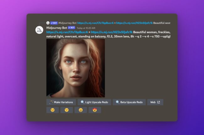This screenshot has width=204, height=135.
Task: React with the grinning smiley emoji button
Action: 80,110
